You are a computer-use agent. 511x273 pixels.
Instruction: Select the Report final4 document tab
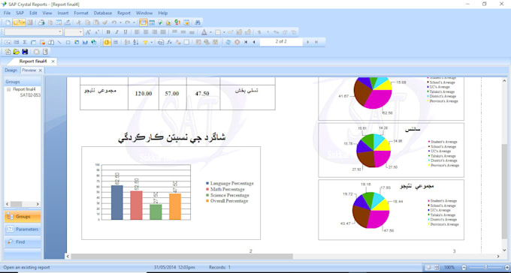pyautogui.click(x=33, y=61)
